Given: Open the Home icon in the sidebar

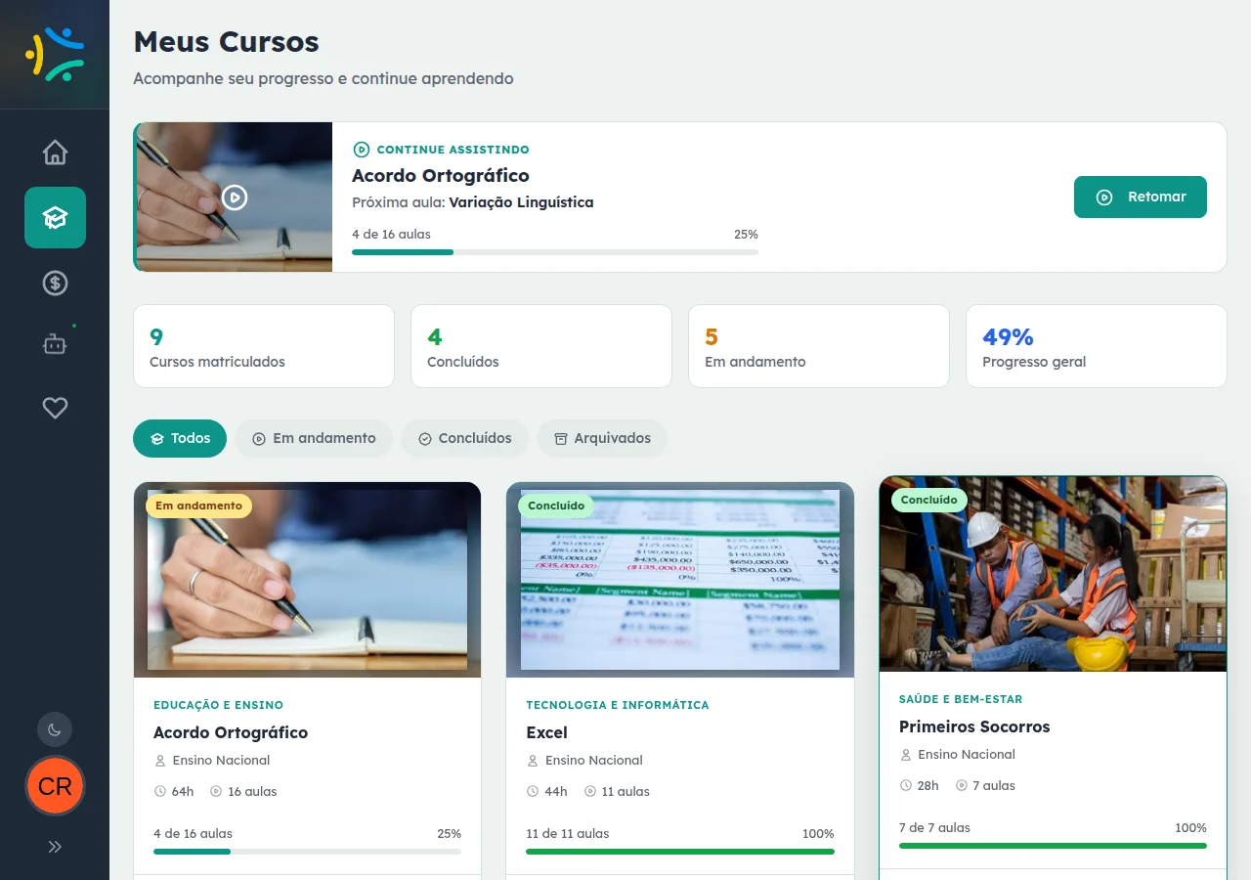Looking at the screenshot, I should [55, 153].
